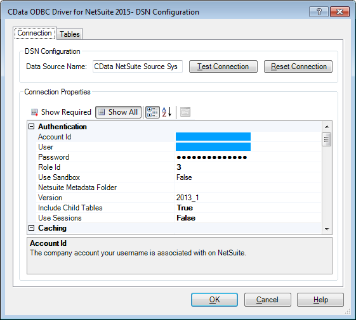Switch to the Tables tab
Viewport: 356px width, 320px height.
pyautogui.click(x=70, y=34)
